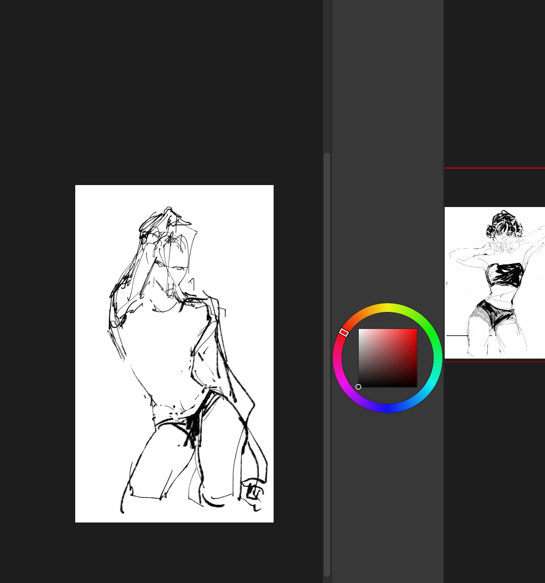
Task: Pick bright green on the hue ring
Action: click(431, 333)
